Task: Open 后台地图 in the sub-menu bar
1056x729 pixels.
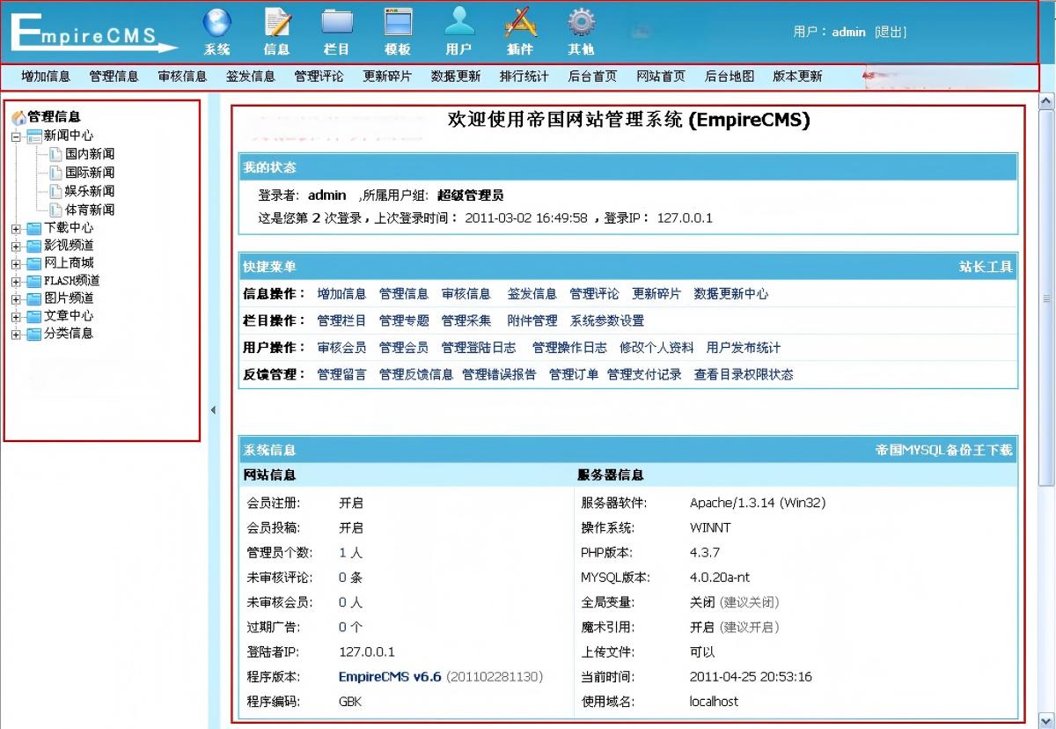Action: click(x=730, y=77)
